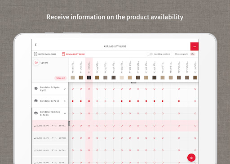Image resolution: width=230 pixels, height=164 pixels.
Task: Select the fourth golden-brown decor swatch
Action: (97, 77)
